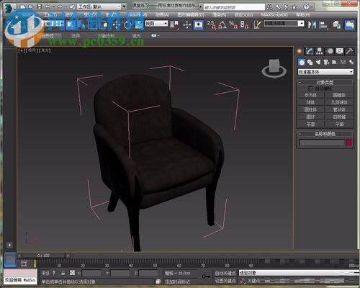This screenshot has height=288, width=360.
Task: Select the Geometry category icon
Action: 302,62
